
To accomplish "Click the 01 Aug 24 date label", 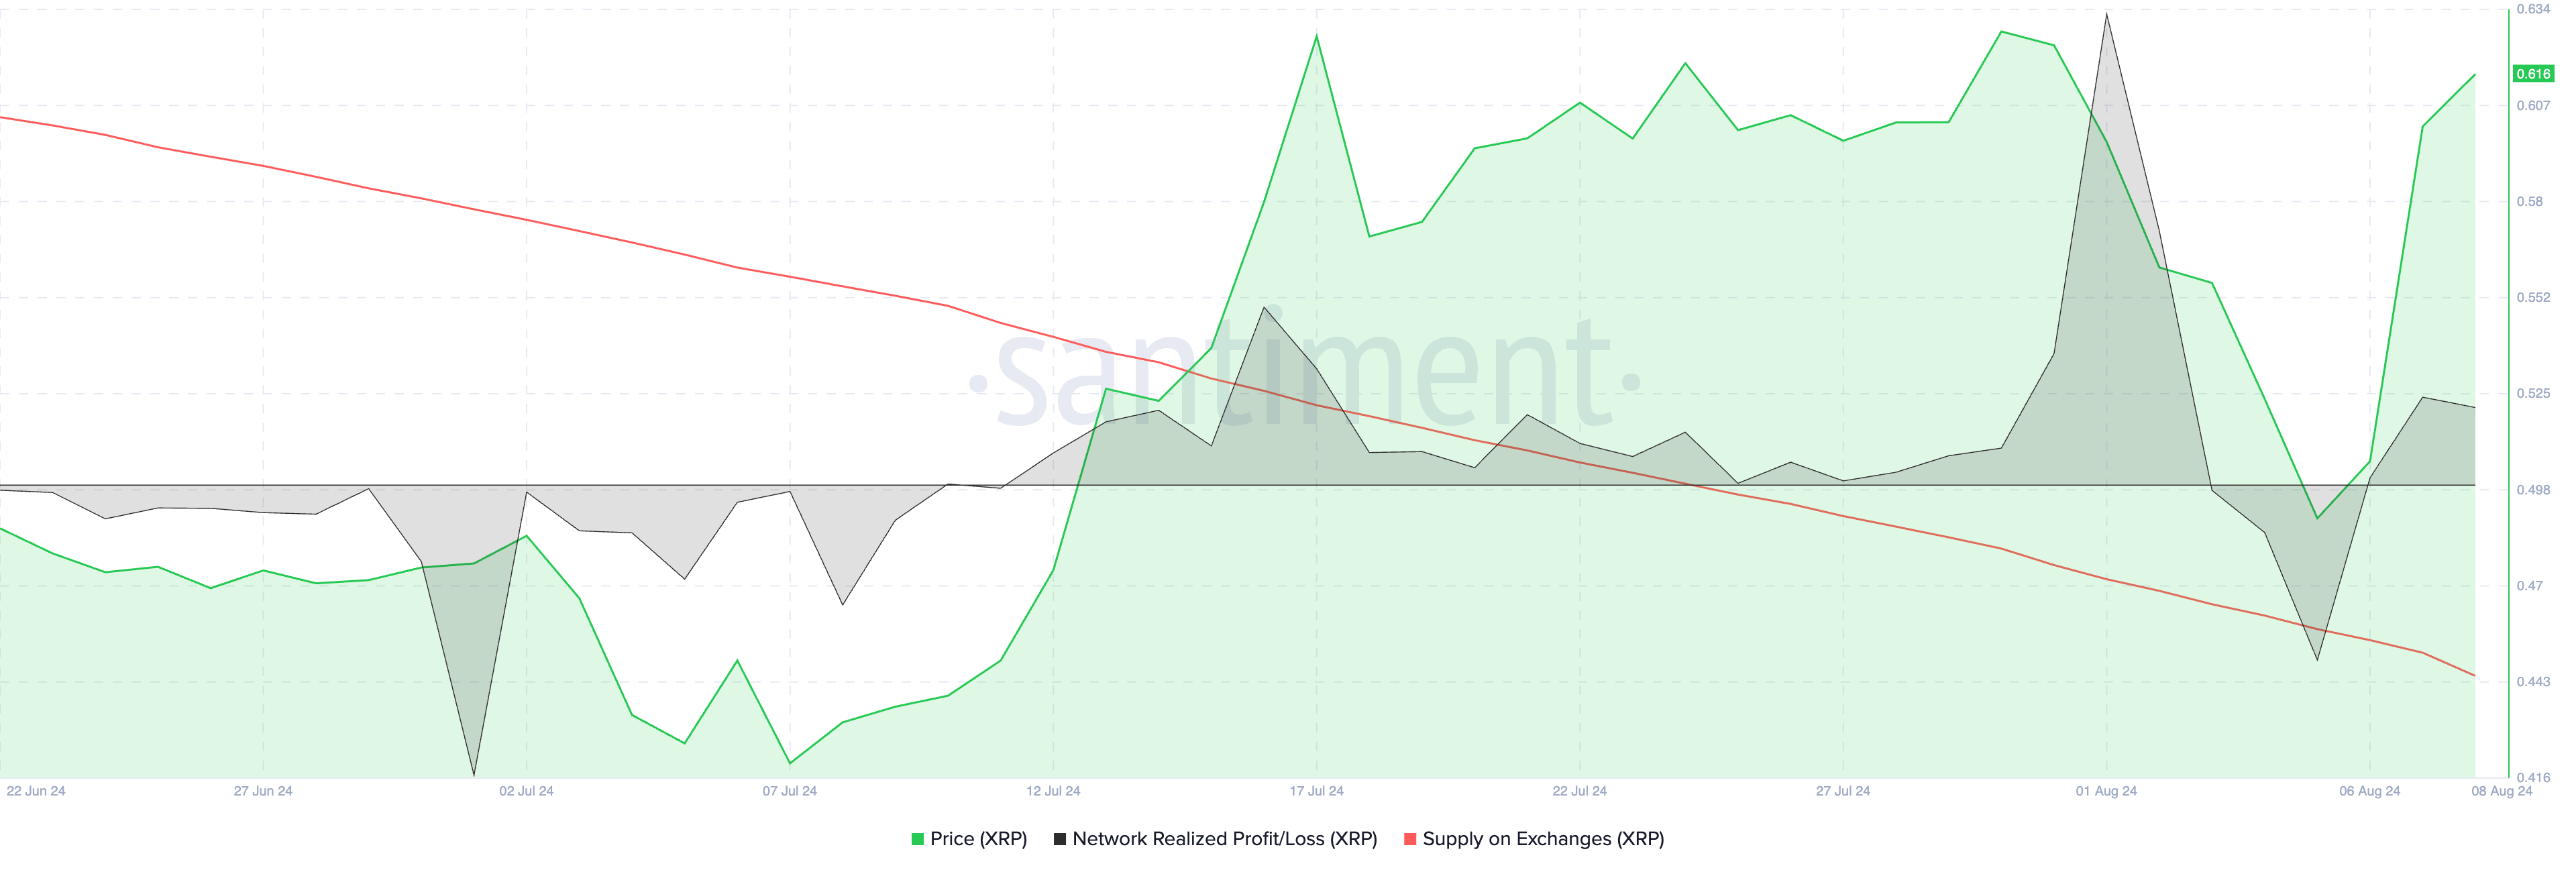I will (x=2106, y=791).
